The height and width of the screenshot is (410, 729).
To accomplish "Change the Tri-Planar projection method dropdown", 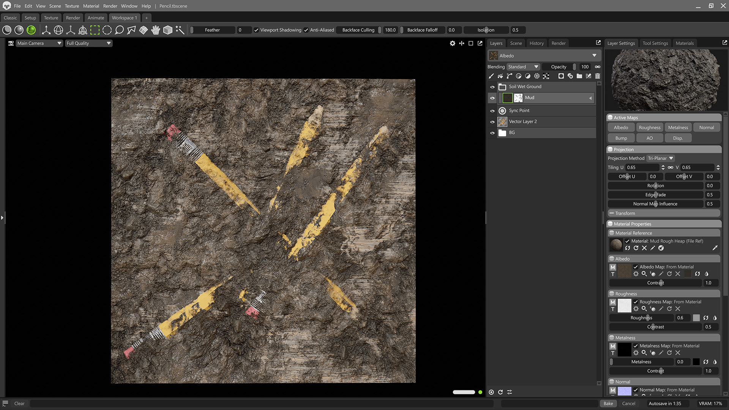I will pyautogui.click(x=660, y=158).
